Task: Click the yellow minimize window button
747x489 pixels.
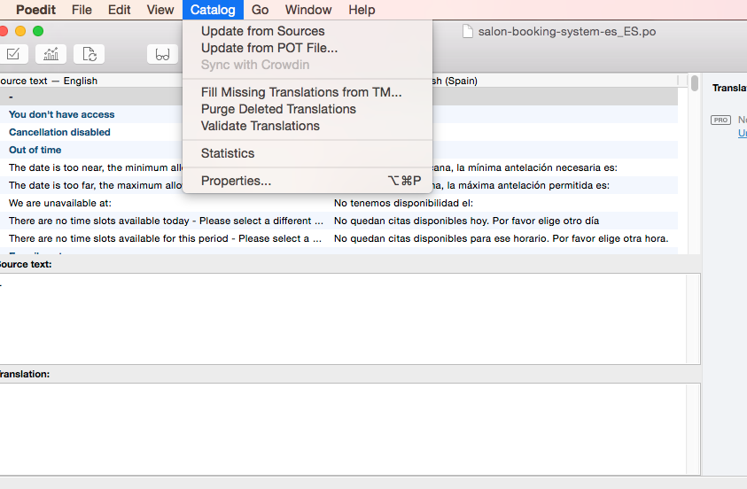Action: [20, 31]
